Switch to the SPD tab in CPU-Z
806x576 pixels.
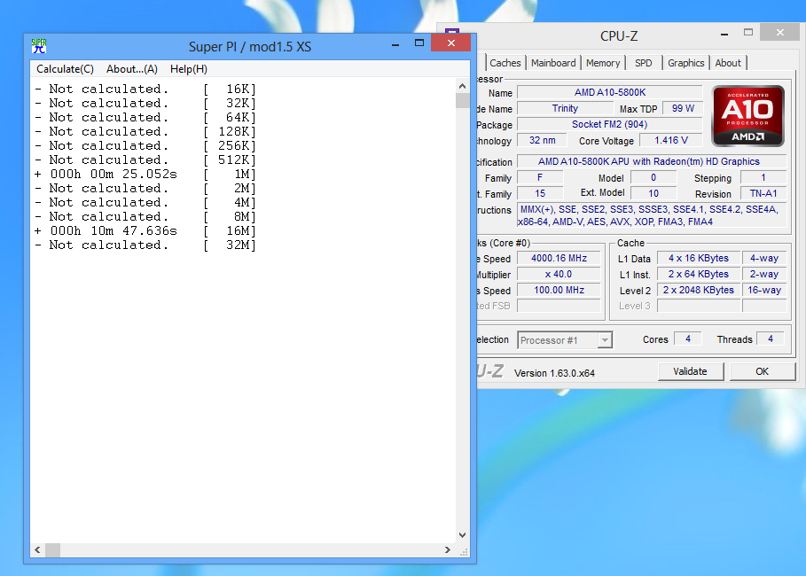tap(643, 63)
